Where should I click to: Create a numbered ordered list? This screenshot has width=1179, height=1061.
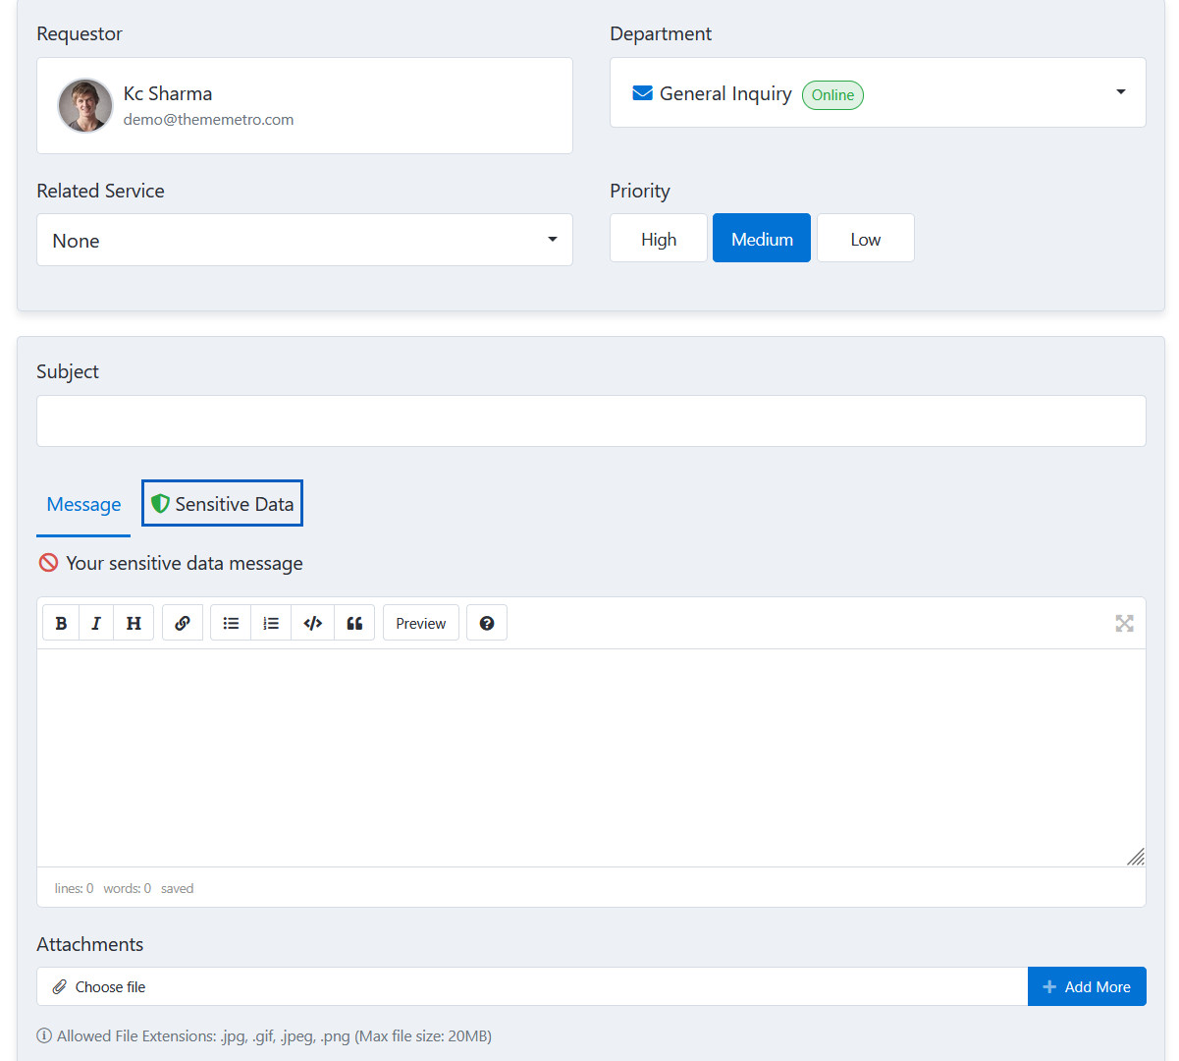(x=271, y=623)
